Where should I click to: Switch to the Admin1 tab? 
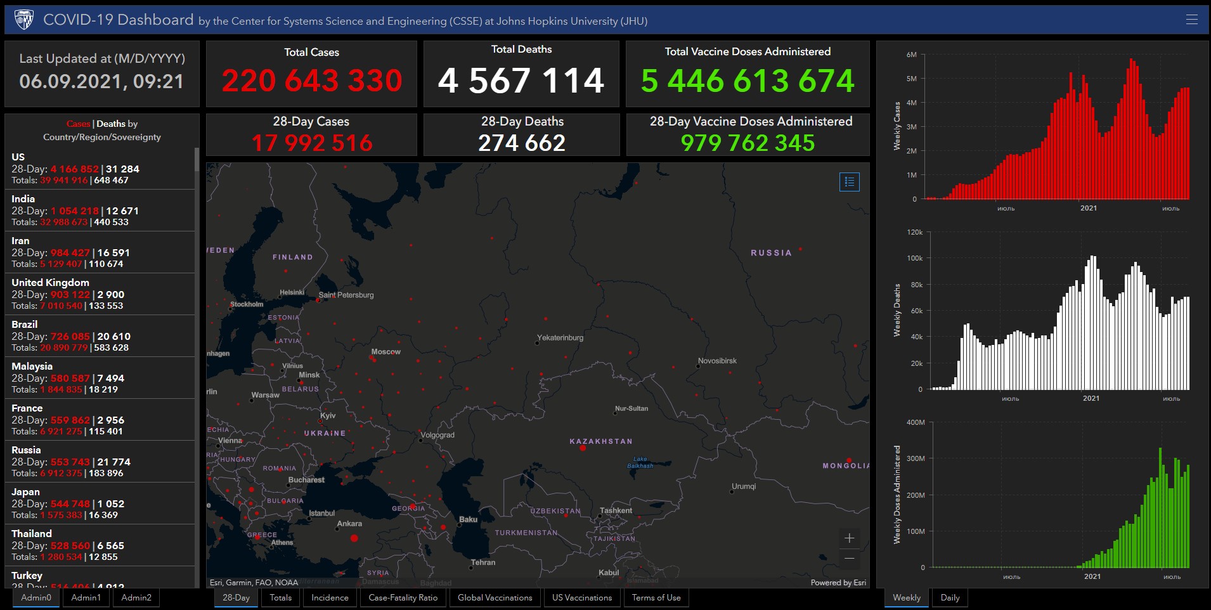pyautogui.click(x=86, y=597)
